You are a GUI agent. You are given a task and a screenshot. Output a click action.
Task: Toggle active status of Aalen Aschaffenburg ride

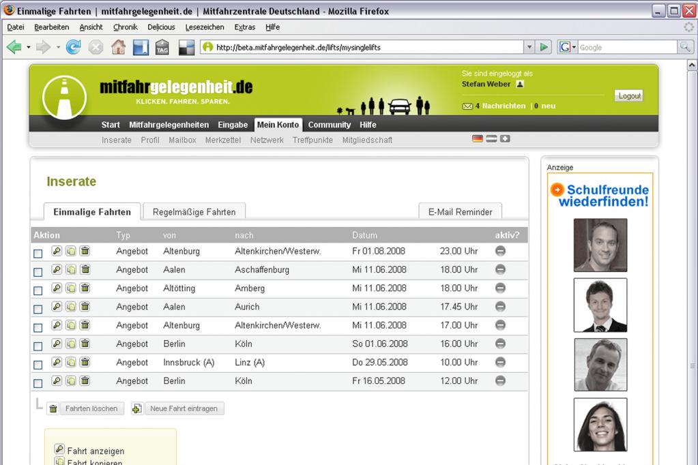(x=500, y=269)
